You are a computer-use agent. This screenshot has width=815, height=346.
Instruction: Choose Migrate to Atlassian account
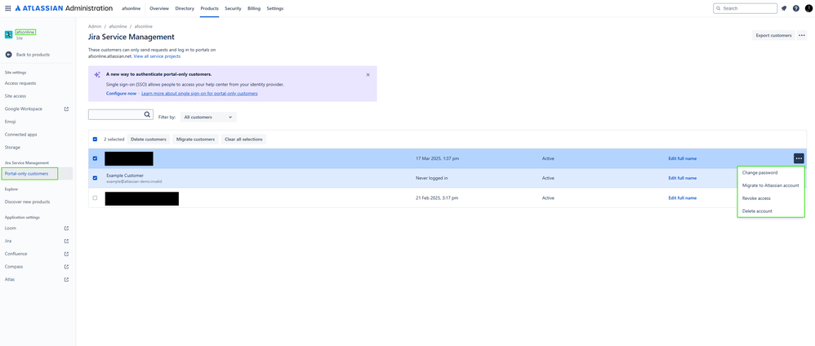pos(771,185)
